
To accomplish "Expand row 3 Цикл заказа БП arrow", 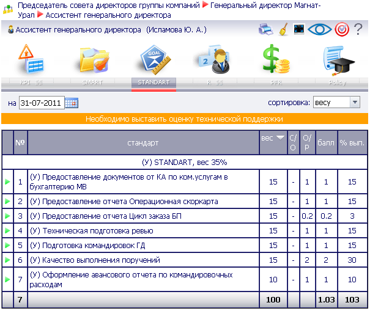I will click(7, 216).
